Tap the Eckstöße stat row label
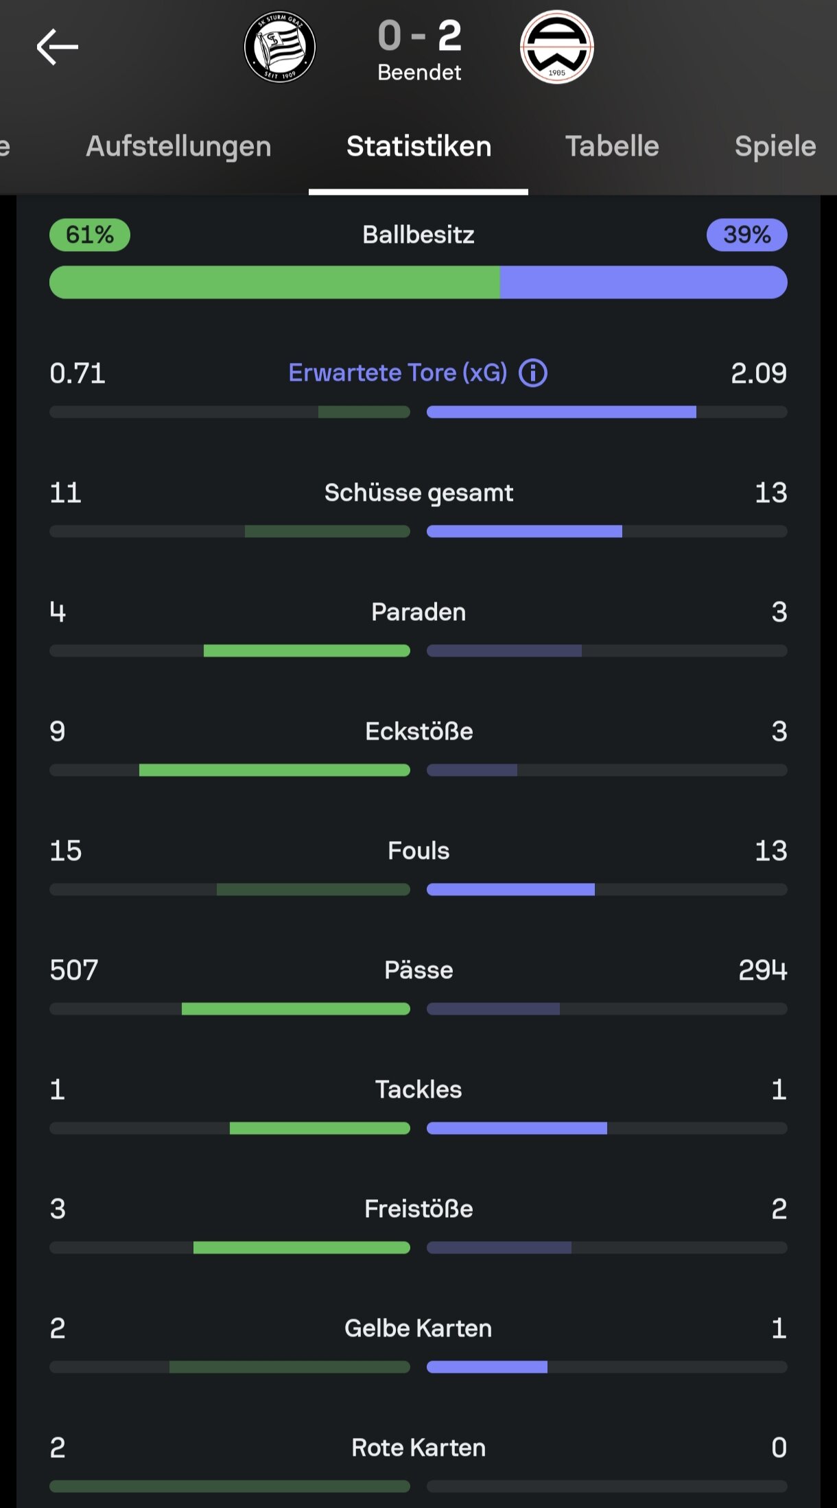 (x=418, y=731)
